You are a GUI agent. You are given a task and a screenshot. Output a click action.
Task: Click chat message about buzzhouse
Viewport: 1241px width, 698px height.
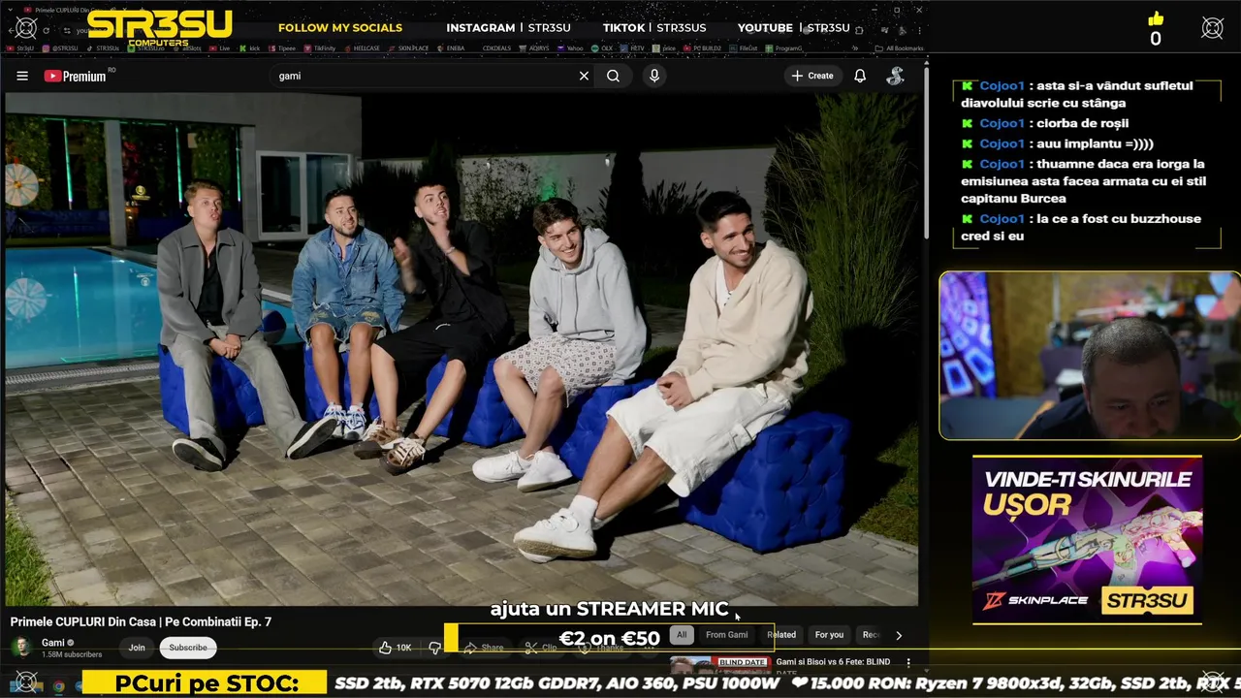pyautogui.click(x=1081, y=227)
